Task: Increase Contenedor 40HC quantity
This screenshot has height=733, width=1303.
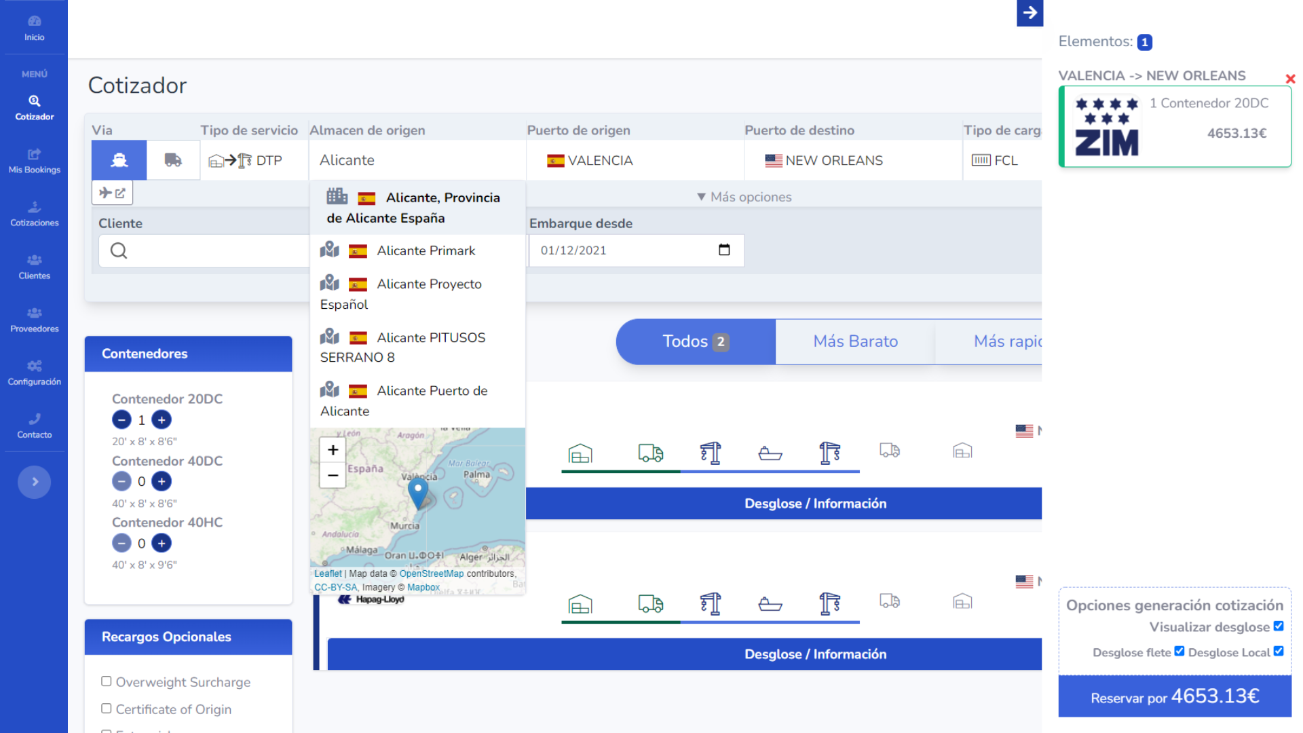Action: click(162, 543)
